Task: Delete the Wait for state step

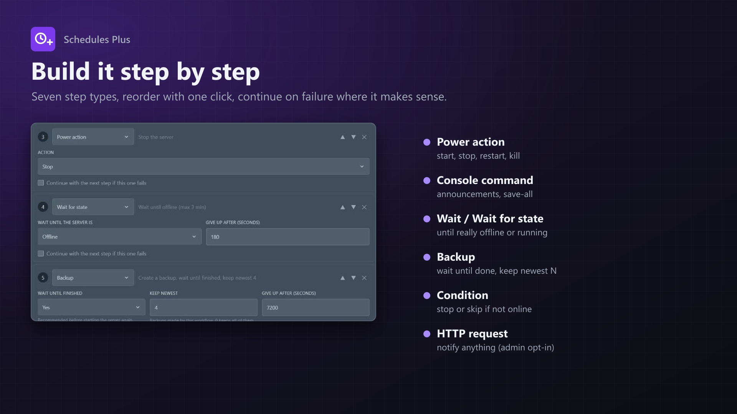Action: click(364, 207)
